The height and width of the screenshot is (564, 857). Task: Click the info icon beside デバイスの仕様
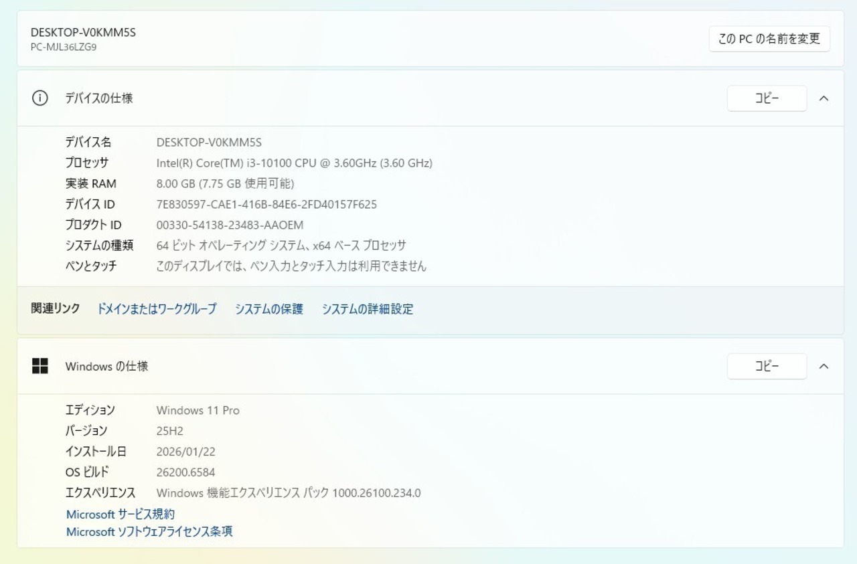40,98
